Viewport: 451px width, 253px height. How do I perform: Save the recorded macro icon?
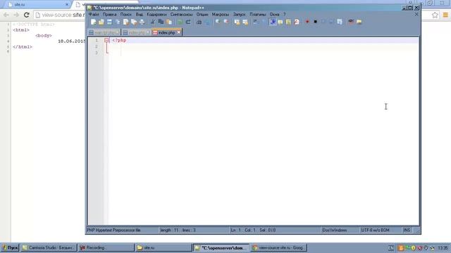point(340,22)
